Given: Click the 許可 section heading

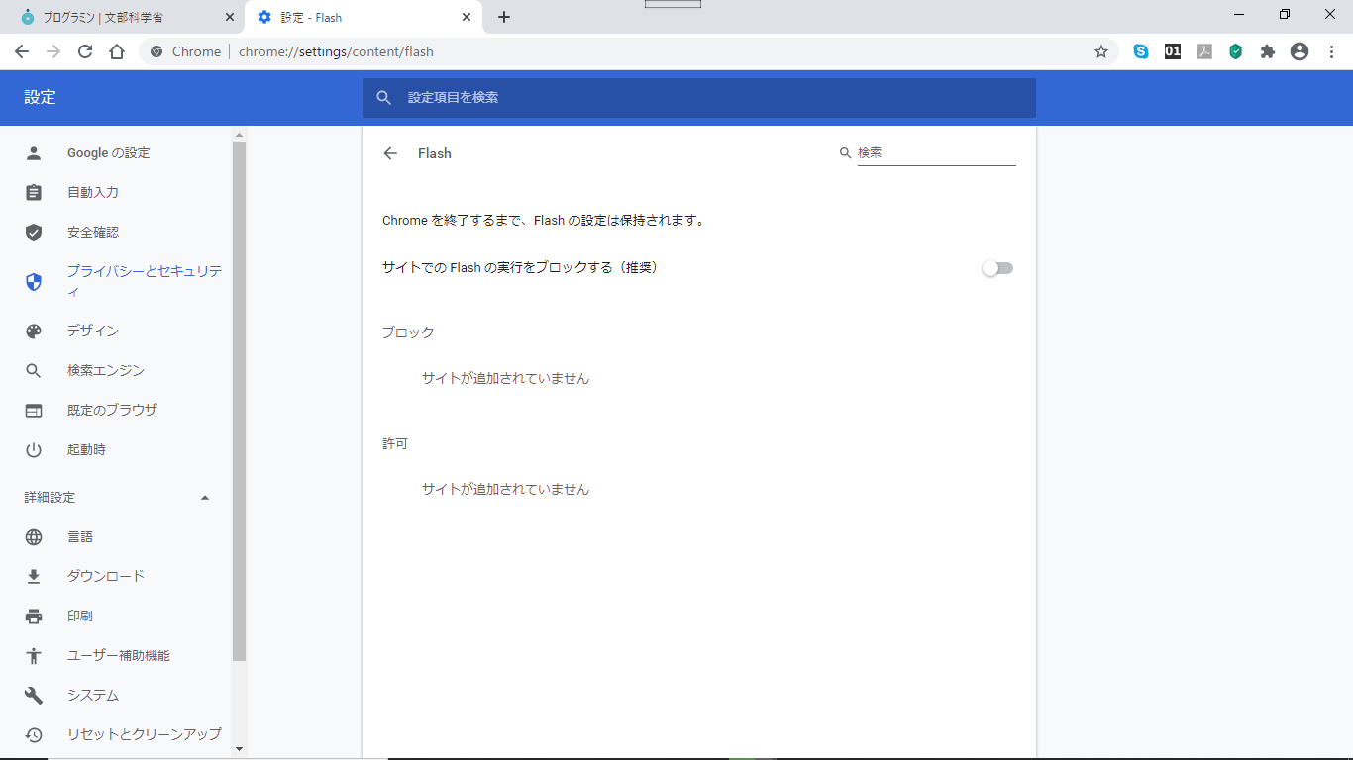Looking at the screenshot, I should [x=395, y=443].
